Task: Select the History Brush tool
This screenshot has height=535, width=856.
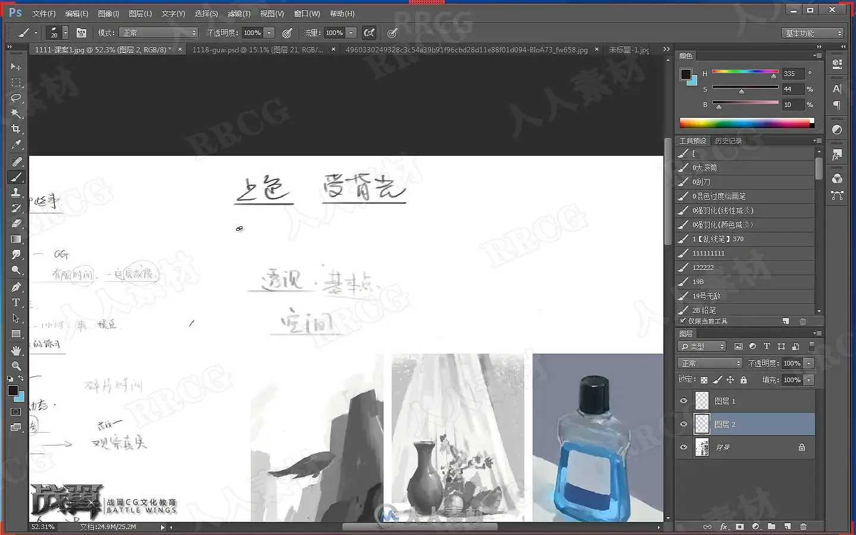Action: pos(16,208)
